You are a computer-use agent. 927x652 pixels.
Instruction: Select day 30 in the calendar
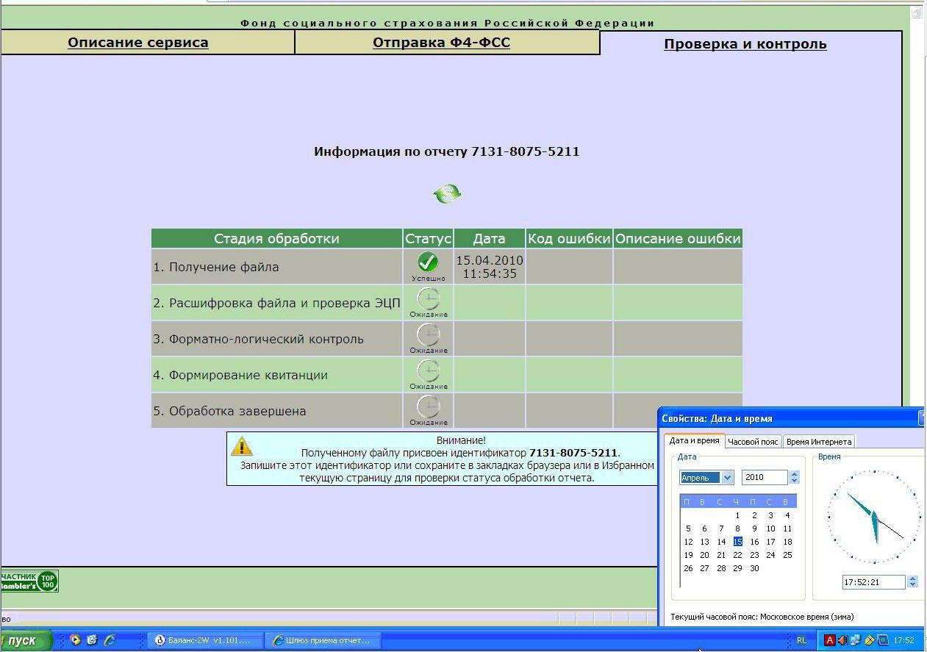[754, 568]
